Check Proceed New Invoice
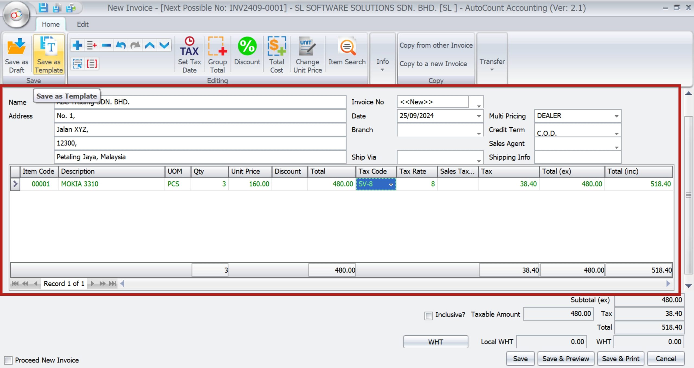The width and height of the screenshot is (694, 368). click(x=8, y=360)
